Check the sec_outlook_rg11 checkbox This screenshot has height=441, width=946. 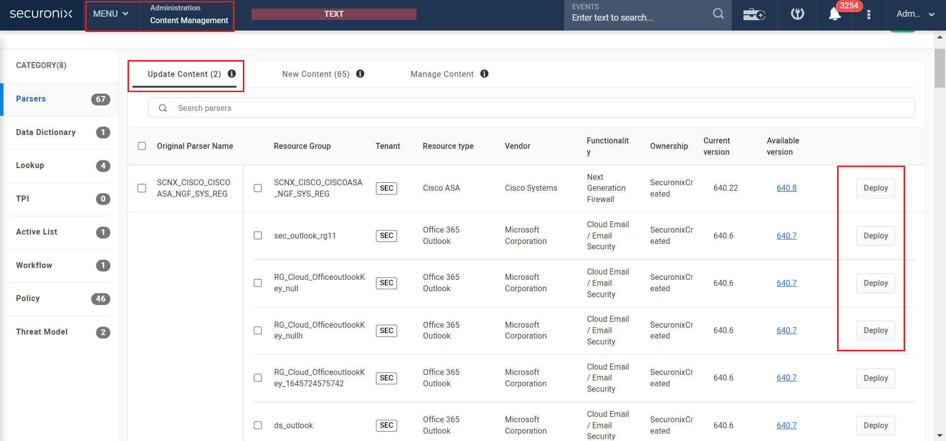[258, 236]
